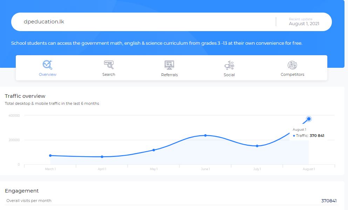Switch to the Search tab label
348x210 pixels.
coord(109,74)
